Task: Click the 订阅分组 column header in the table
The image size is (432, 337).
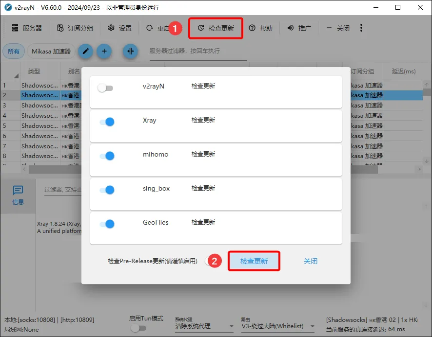Action: coord(363,71)
